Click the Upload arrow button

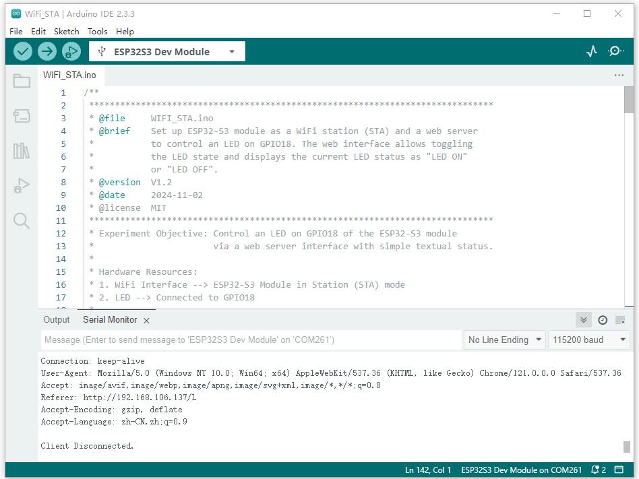pos(47,51)
